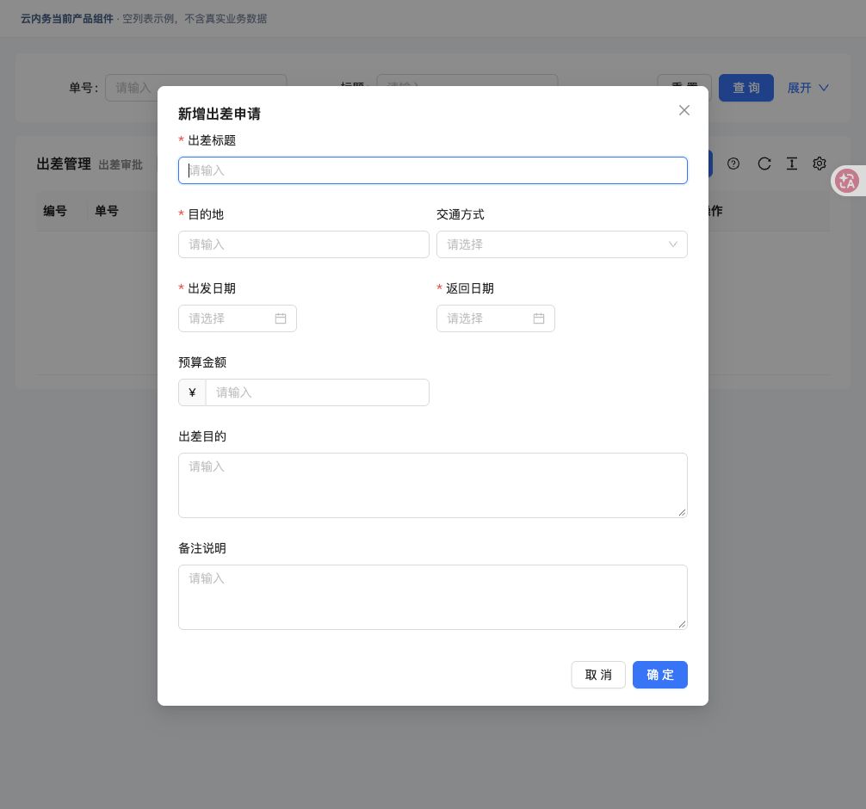Focus the 备注说明 textarea
The image size is (866, 809).
click(x=432, y=597)
